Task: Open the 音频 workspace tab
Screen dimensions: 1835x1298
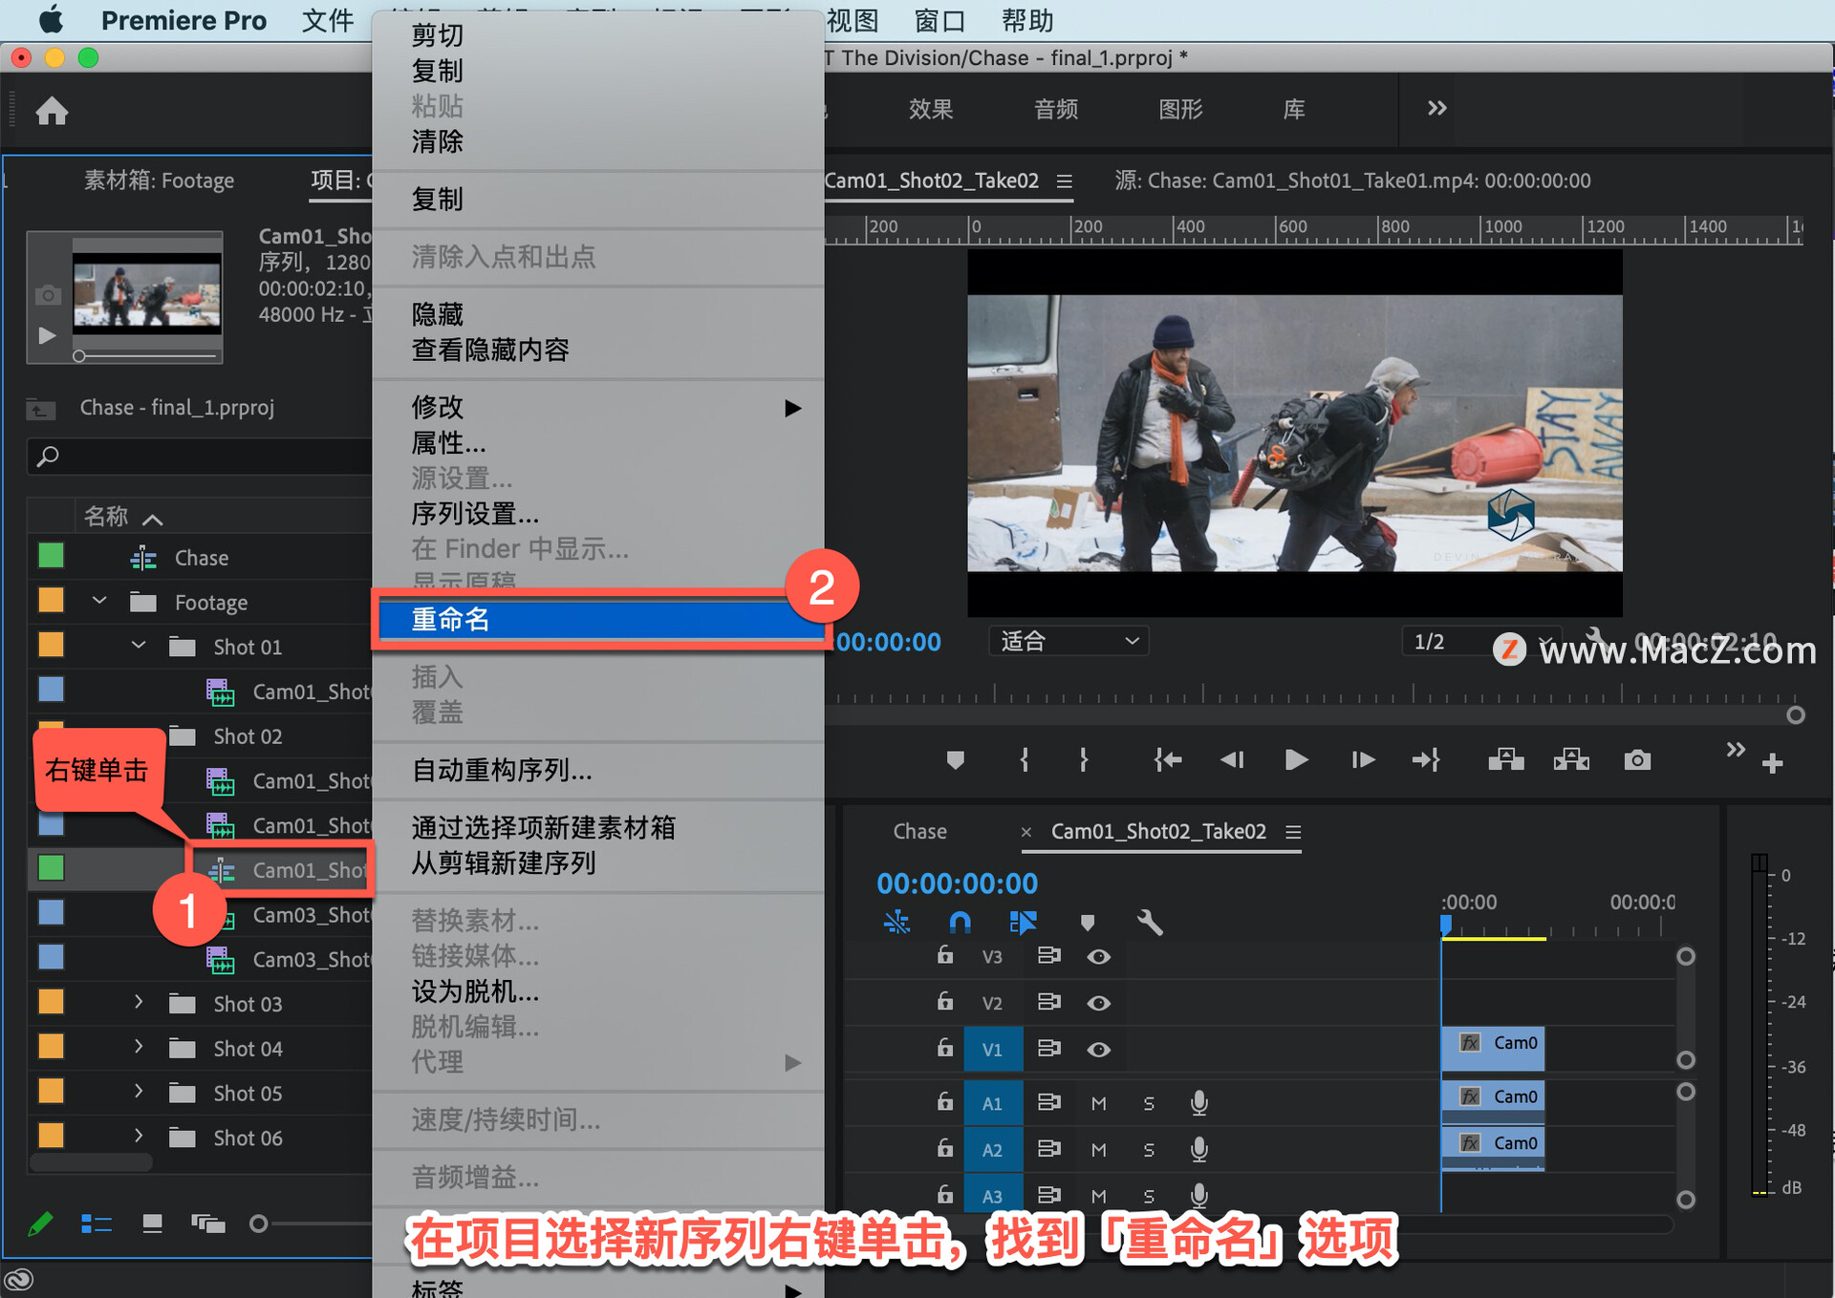Action: [1056, 110]
